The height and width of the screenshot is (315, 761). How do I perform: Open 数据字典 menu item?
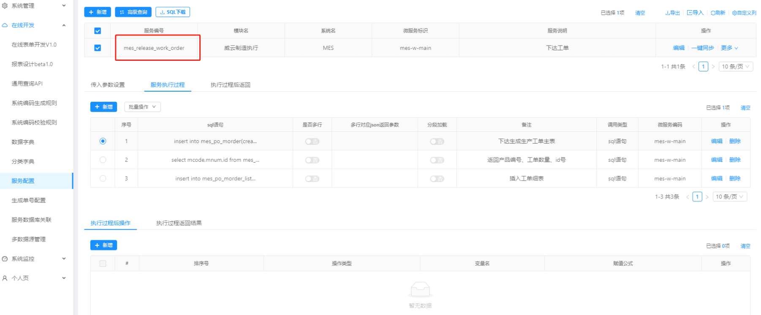click(x=23, y=142)
